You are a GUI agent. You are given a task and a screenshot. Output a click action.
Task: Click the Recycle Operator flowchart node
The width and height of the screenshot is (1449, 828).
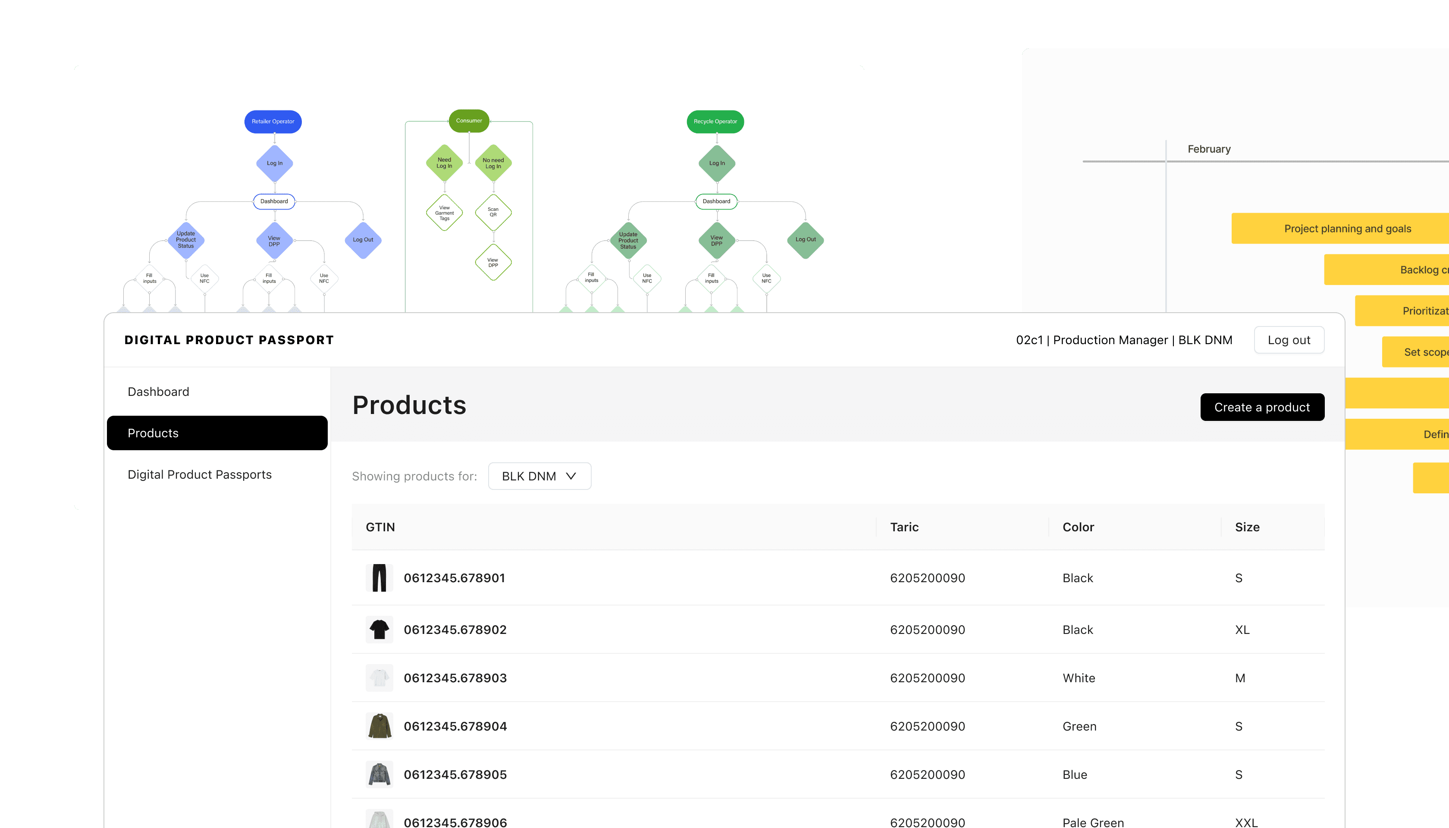715,122
